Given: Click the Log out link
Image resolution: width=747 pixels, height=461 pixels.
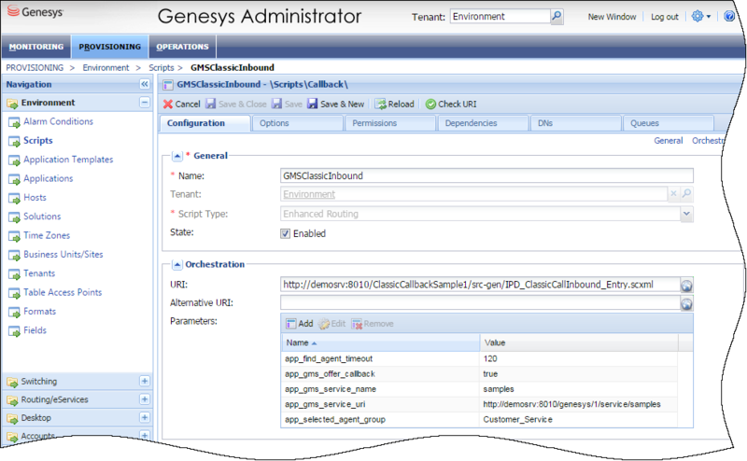Looking at the screenshot, I should pyautogui.click(x=665, y=17).
